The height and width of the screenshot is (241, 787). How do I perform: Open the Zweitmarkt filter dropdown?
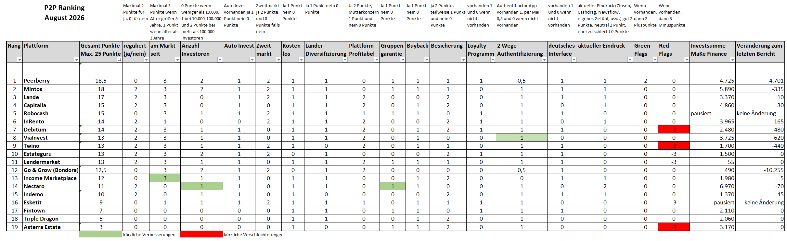[x=278, y=60]
